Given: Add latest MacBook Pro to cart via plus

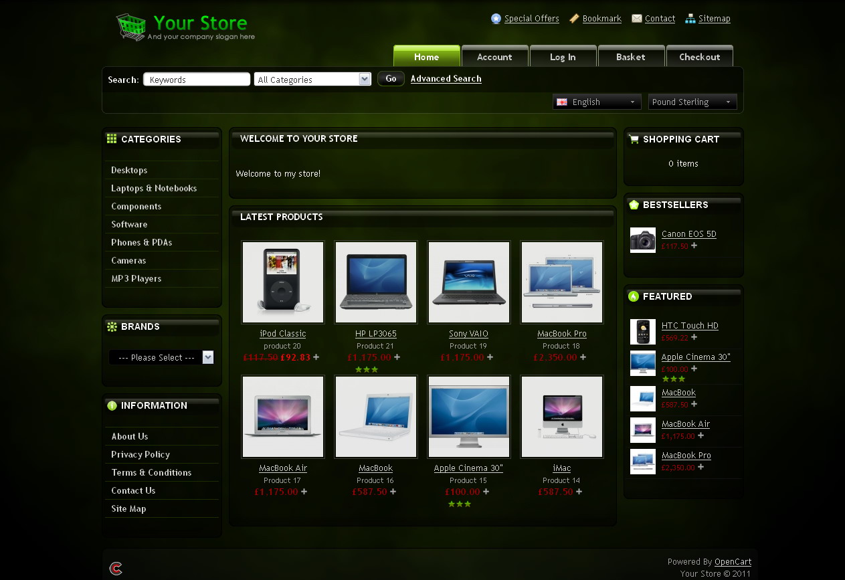Looking at the screenshot, I should click(x=583, y=357).
